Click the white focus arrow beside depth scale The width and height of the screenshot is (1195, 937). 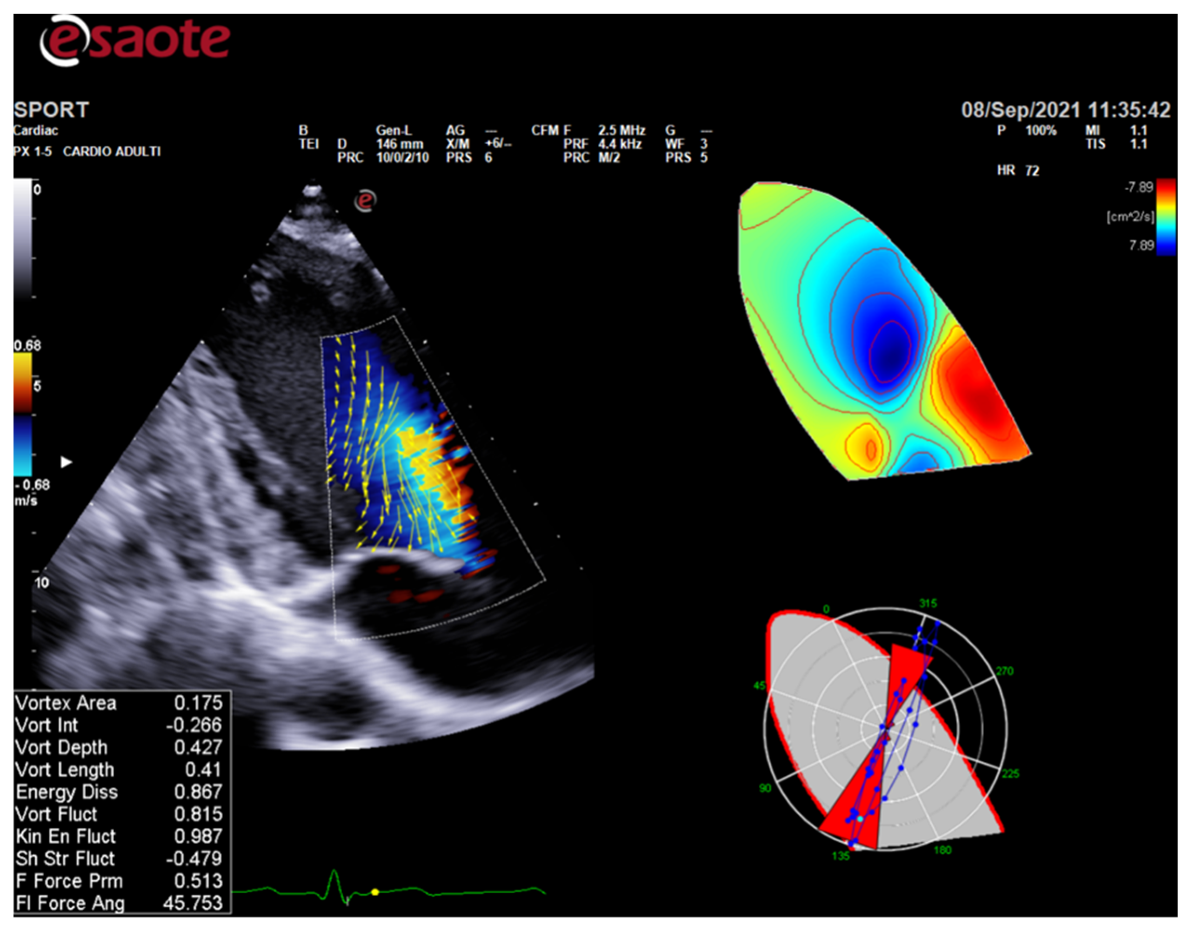point(67,462)
